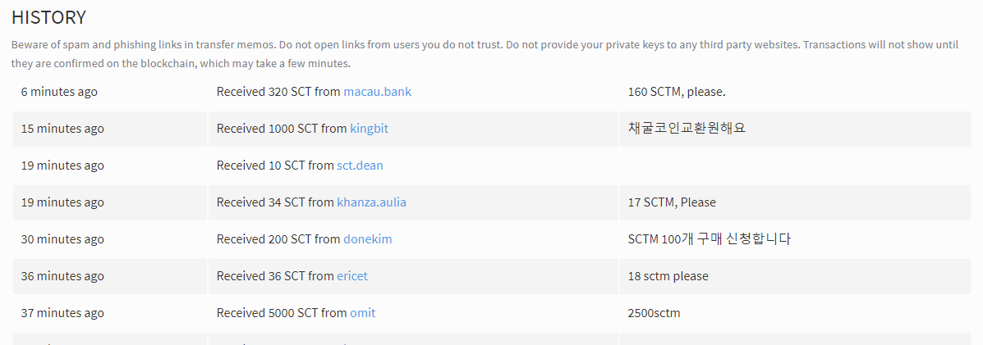Select the 'SCTM 100개 구매 신청합니다' memo
983x345 pixels.
click(x=709, y=239)
